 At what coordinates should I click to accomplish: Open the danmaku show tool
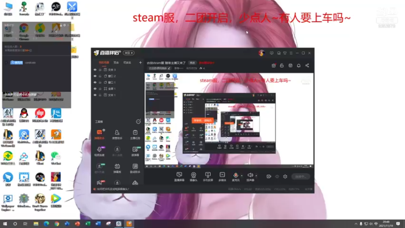[x=117, y=168]
